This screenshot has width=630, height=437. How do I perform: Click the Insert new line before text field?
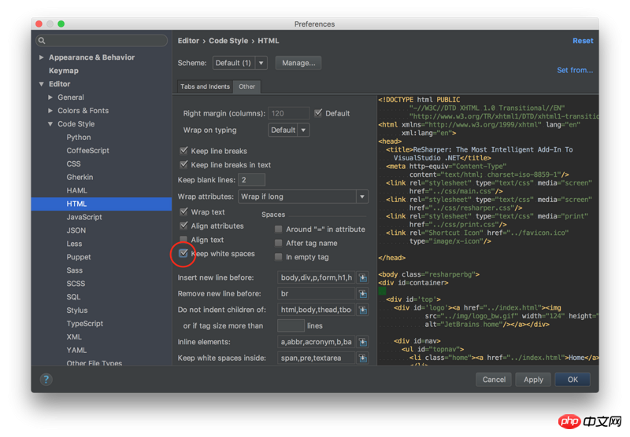[x=317, y=277]
